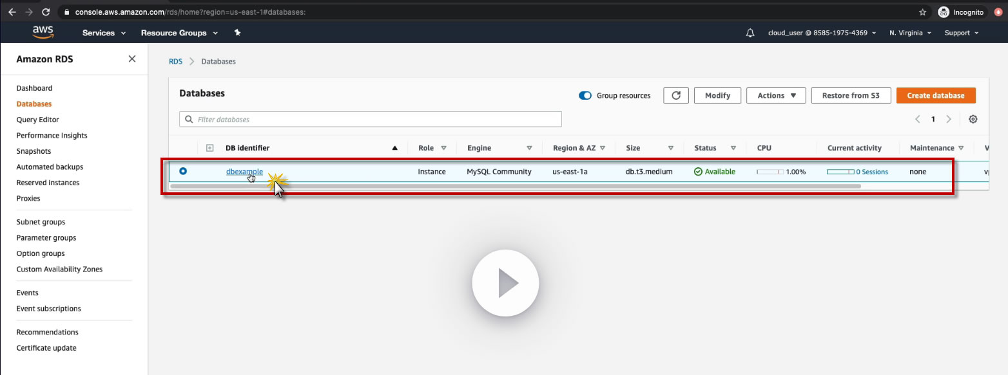This screenshot has width=1008, height=375.
Task: Open Events in sidebar
Action: pyautogui.click(x=27, y=293)
